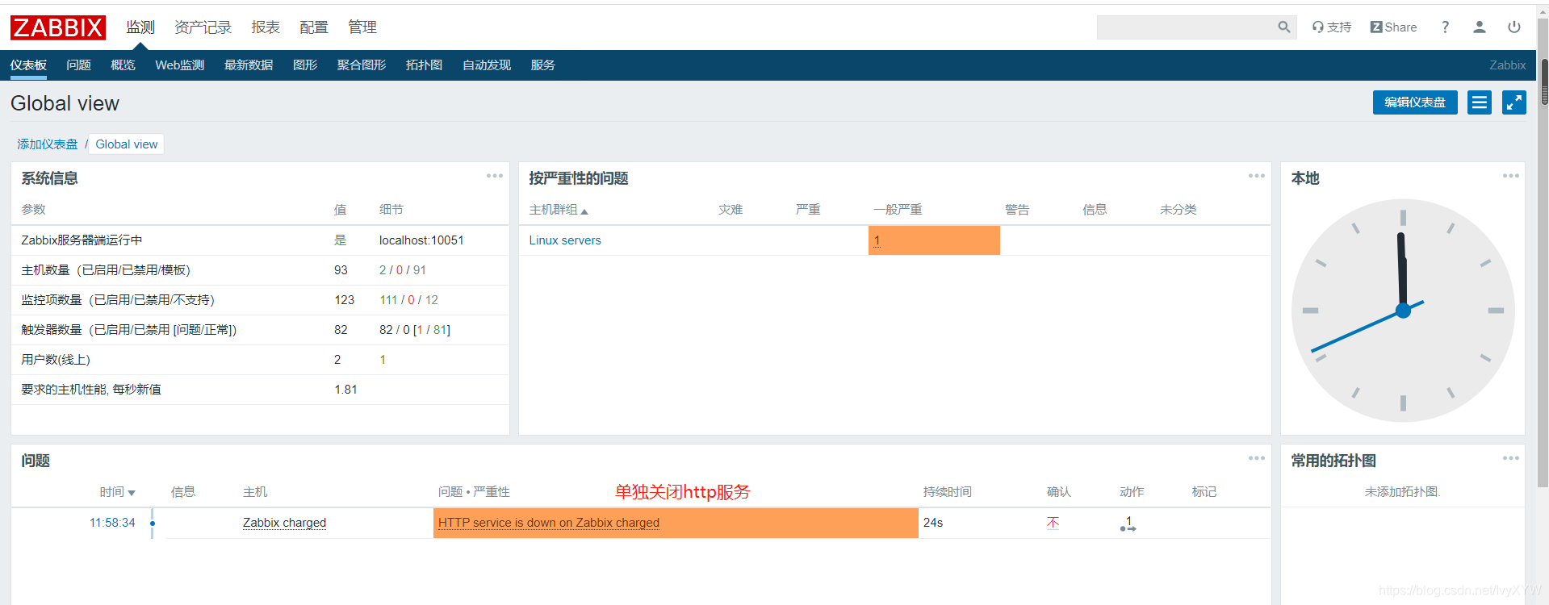Open the 系统信息 widget options dots

point(495,176)
